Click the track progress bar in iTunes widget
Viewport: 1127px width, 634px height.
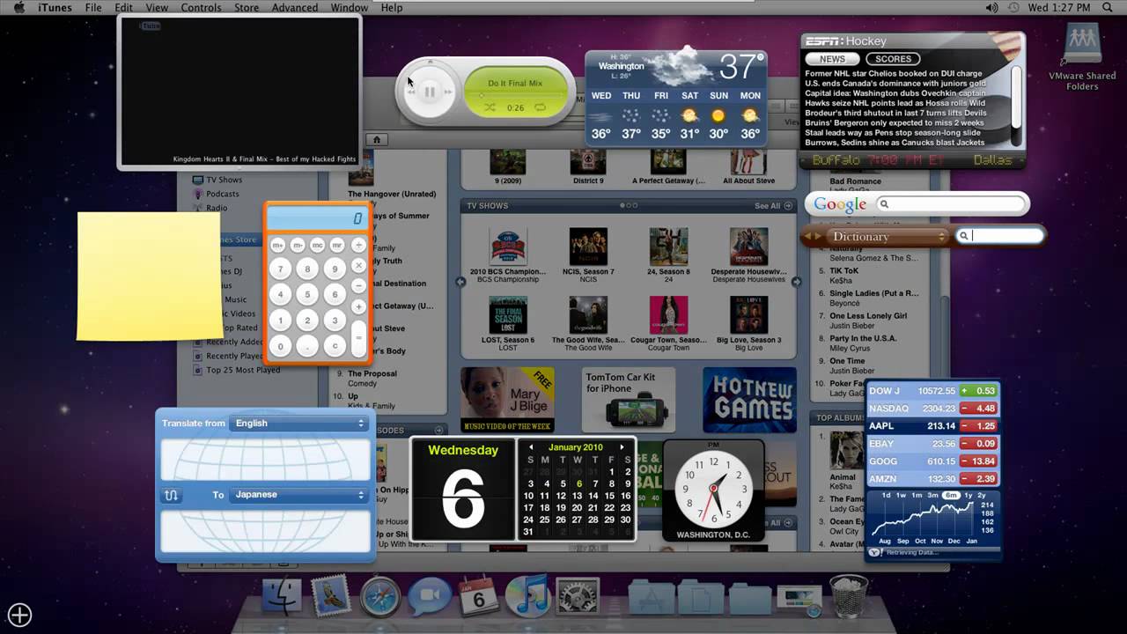coord(515,95)
